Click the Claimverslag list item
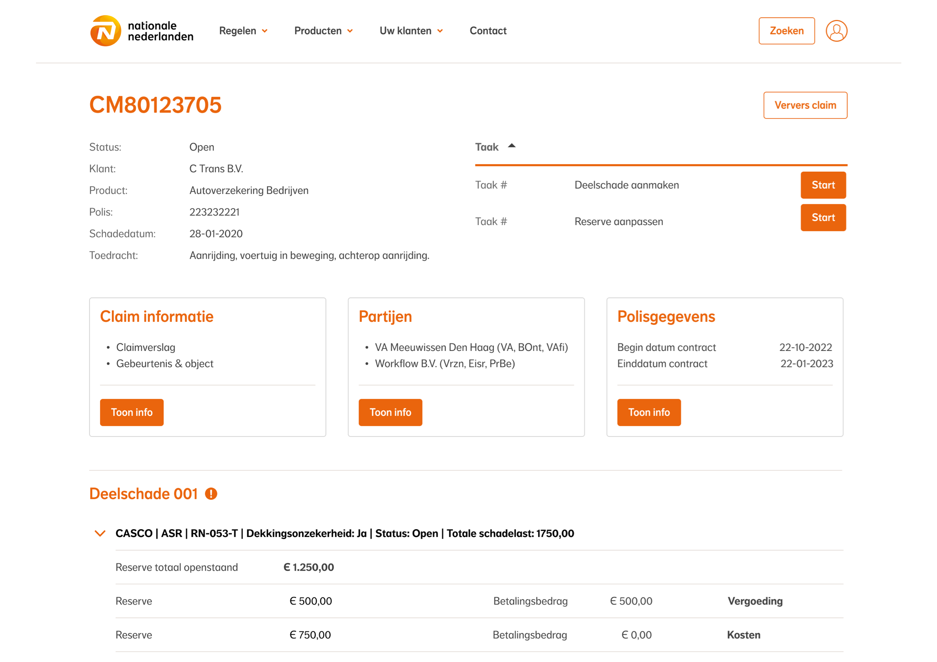The height and width of the screenshot is (662, 937). coord(146,347)
